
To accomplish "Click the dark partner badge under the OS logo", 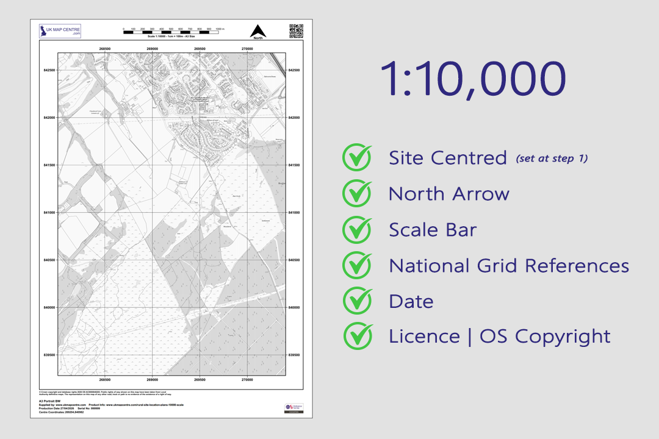I will click(293, 412).
